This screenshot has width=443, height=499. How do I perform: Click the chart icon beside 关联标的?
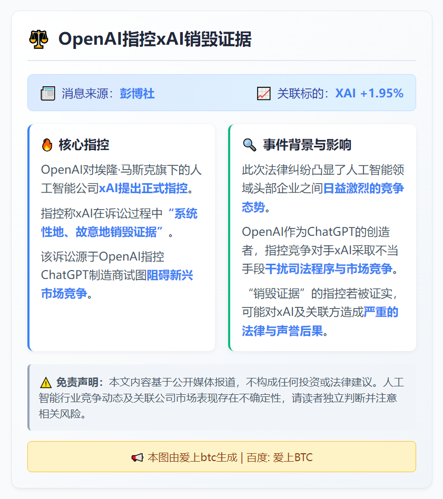tap(264, 94)
